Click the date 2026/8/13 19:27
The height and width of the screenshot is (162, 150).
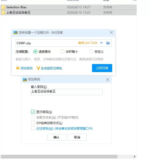[78, 7]
